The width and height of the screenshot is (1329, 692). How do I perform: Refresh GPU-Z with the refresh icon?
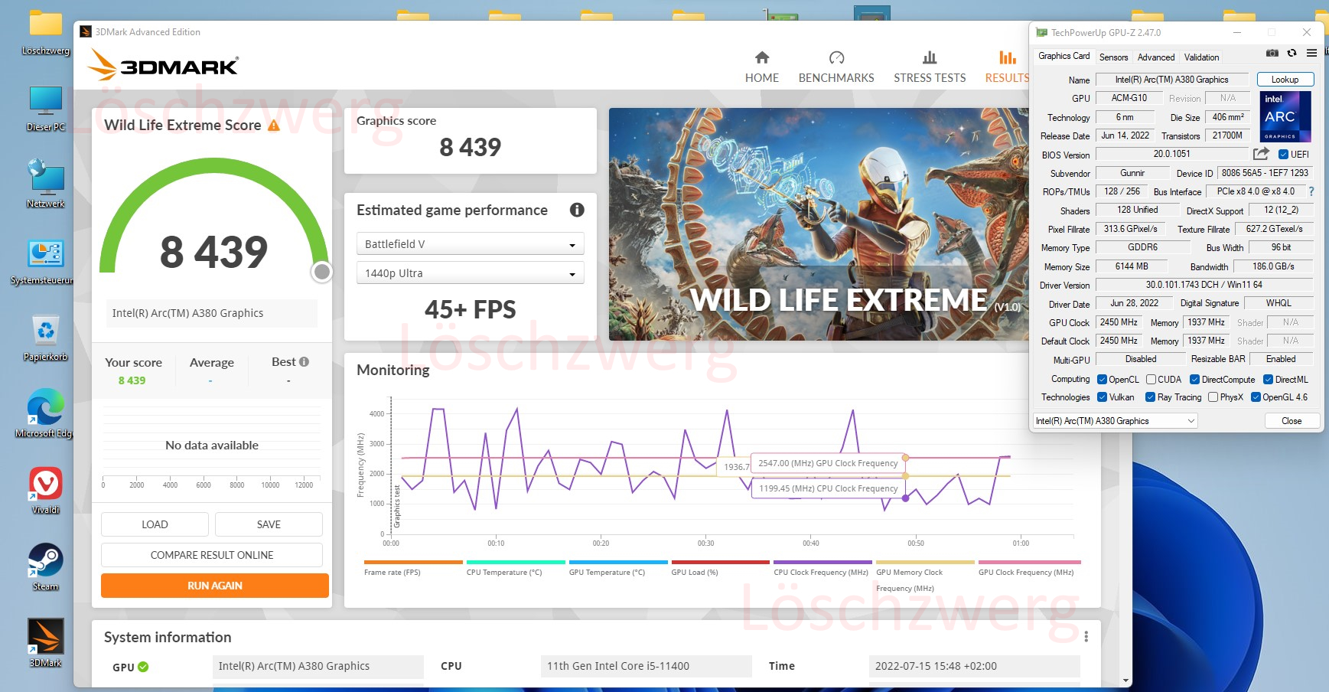pyautogui.click(x=1292, y=53)
